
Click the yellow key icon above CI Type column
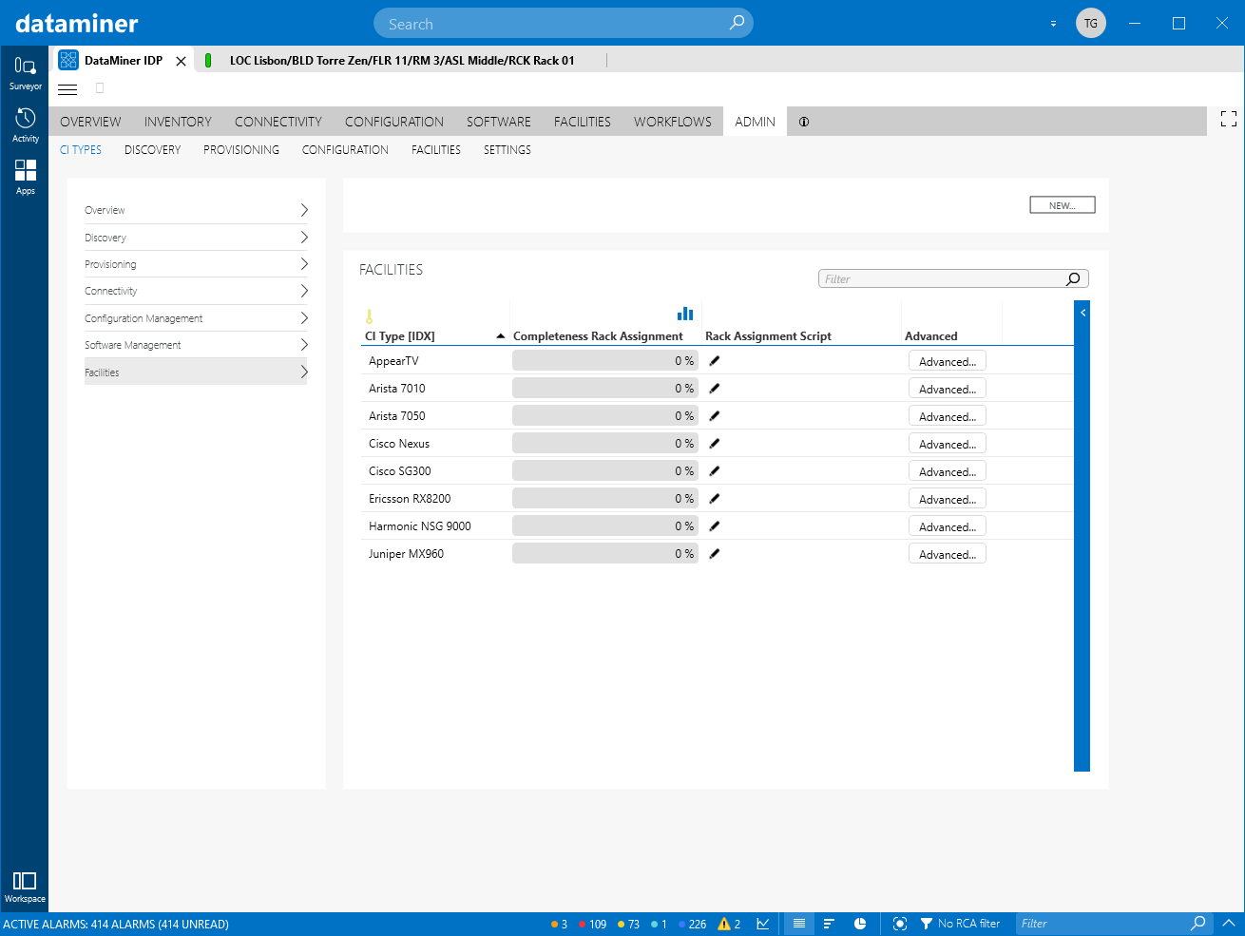(x=369, y=316)
